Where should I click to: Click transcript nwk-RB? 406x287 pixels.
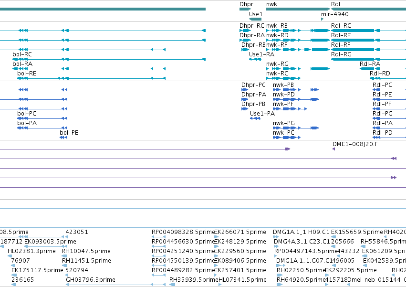pyautogui.click(x=277, y=26)
